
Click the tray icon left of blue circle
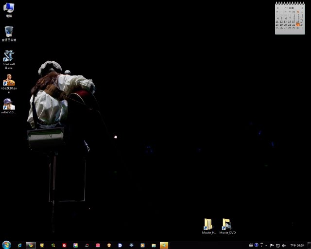coord(251,245)
